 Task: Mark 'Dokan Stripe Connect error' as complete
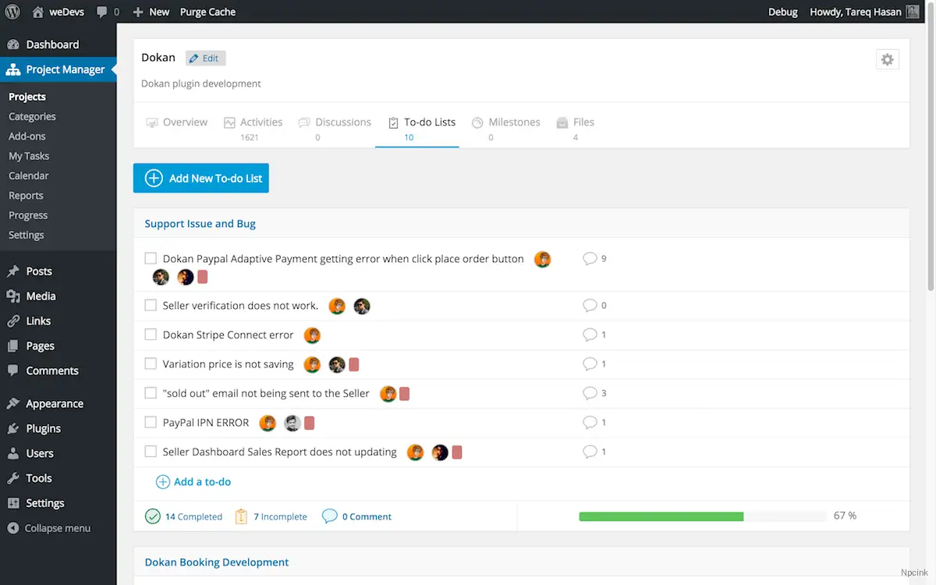click(x=151, y=335)
